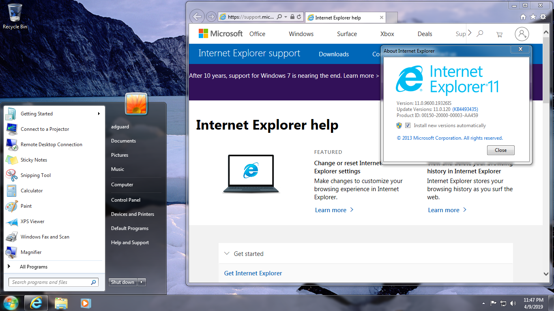Click the Microsoft Corporation copyright link
Image resolution: width=554 pixels, height=311 pixels.
pyautogui.click(x=450, y=138)
